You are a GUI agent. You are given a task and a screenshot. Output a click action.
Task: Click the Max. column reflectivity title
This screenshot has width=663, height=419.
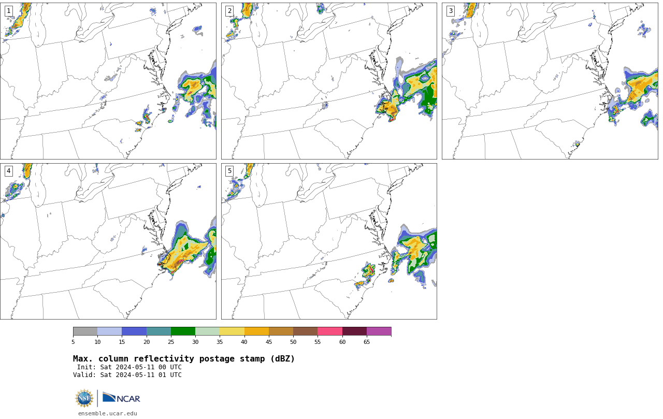click(184, 359)
